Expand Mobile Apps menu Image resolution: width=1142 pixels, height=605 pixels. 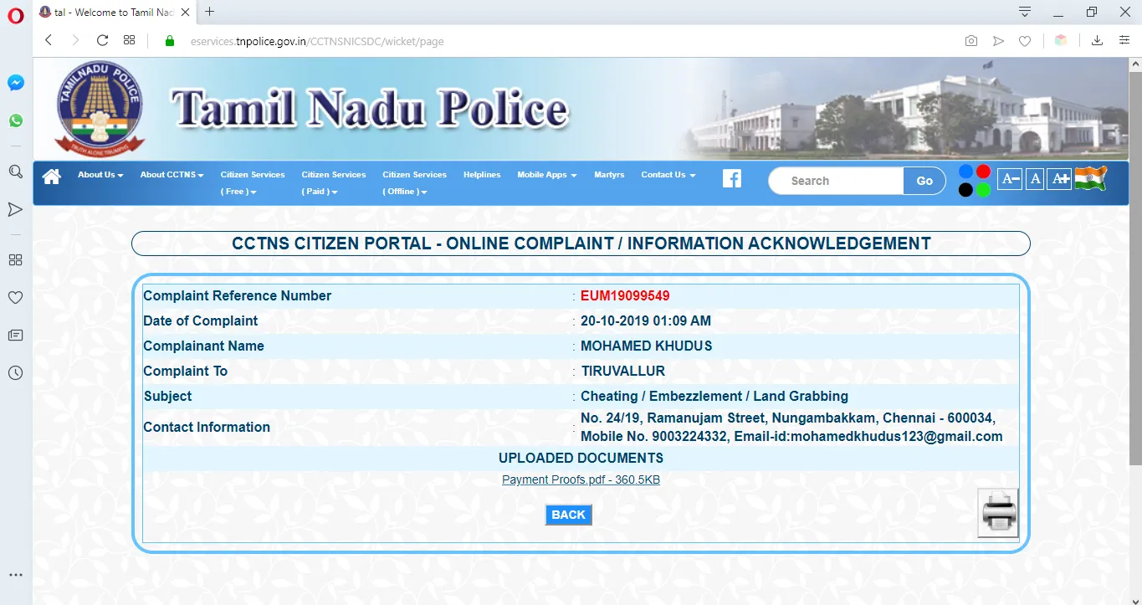(x=547, y=175)
